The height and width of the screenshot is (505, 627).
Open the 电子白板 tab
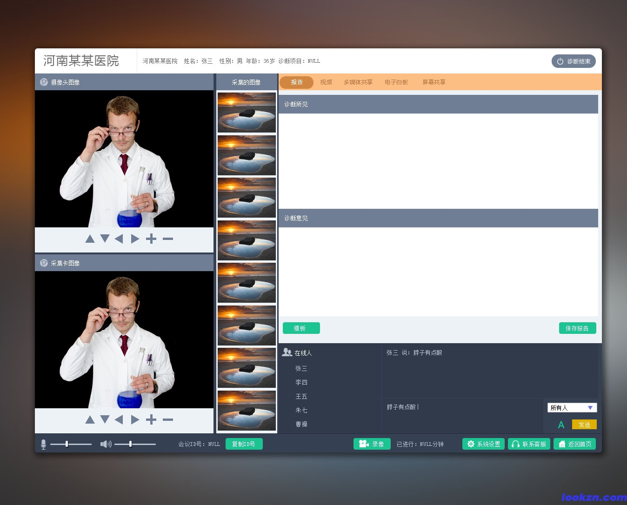(396, 82)
